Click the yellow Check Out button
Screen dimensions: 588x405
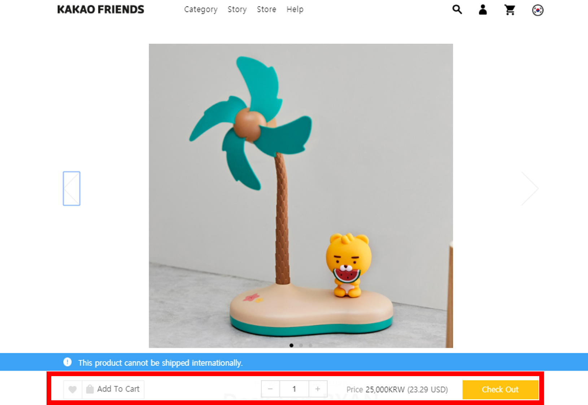500,389
